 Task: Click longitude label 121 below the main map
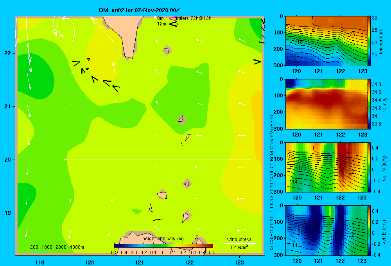[x=140, y=262]
